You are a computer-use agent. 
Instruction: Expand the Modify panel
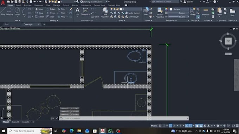[x=54, y=21]
